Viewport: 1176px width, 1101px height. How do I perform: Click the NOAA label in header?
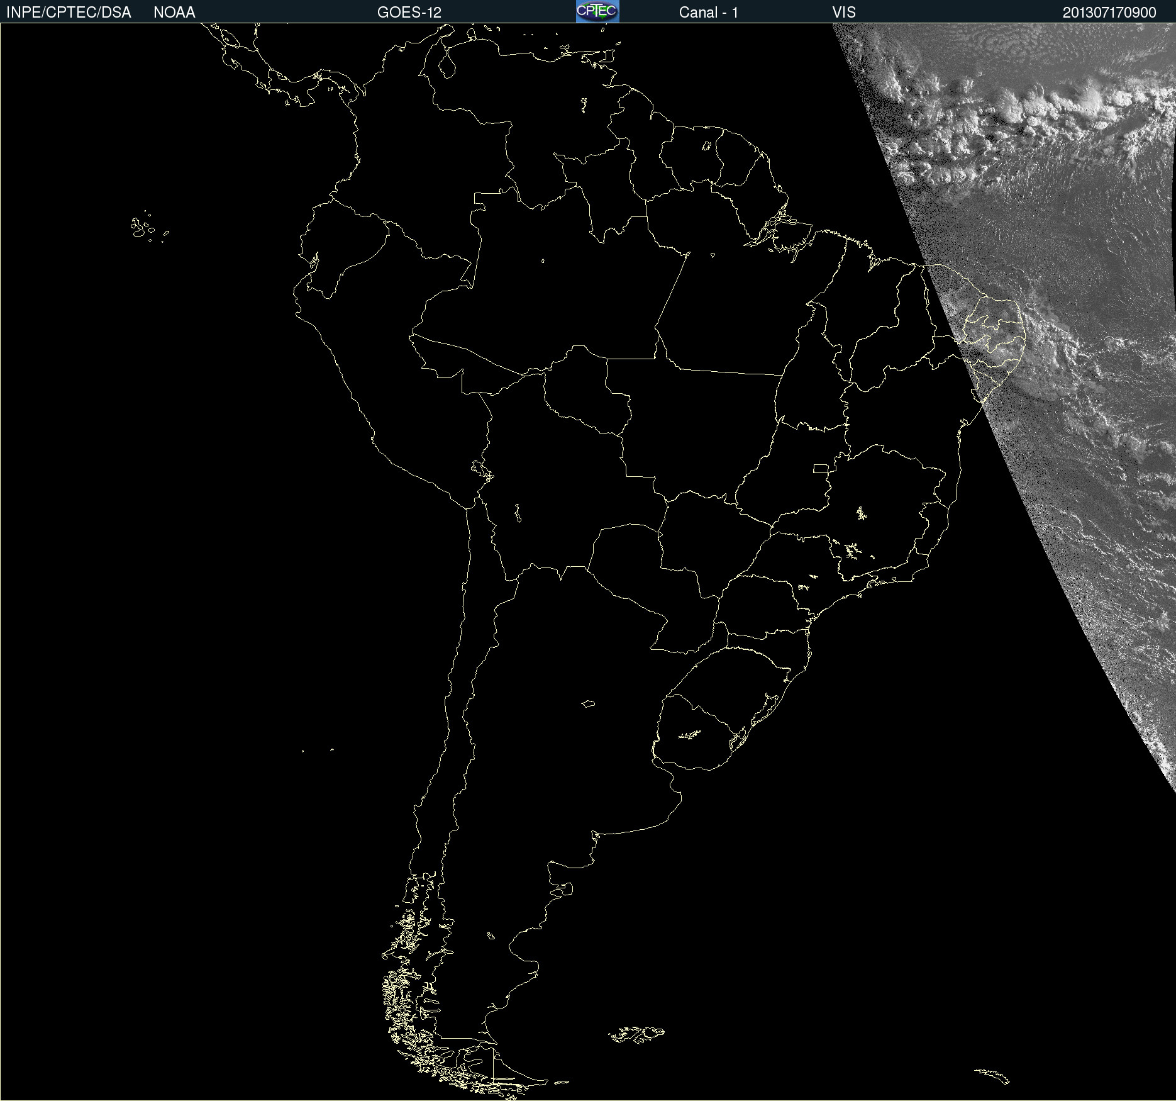tap(174, 13)
